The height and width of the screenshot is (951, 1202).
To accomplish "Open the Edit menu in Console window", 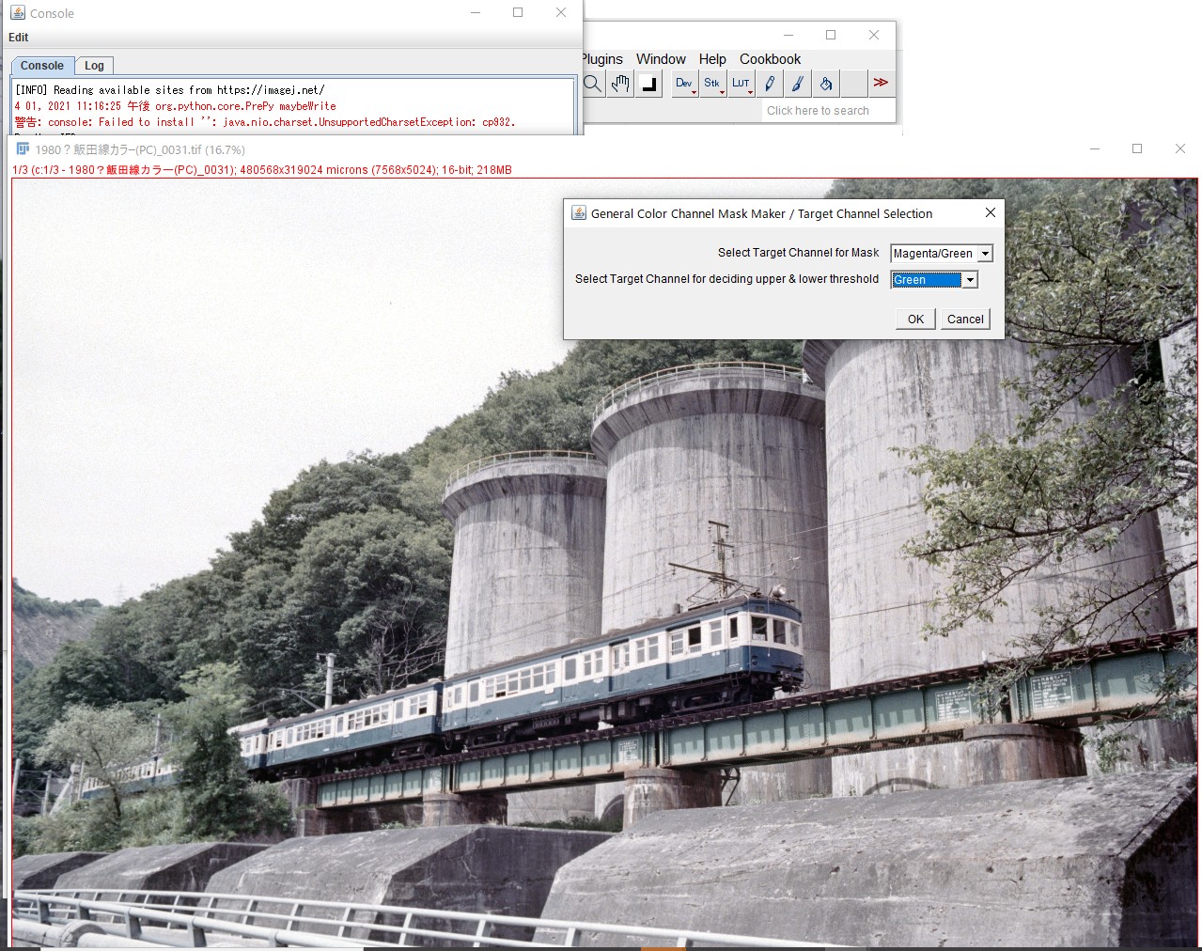I will point(19,38).
